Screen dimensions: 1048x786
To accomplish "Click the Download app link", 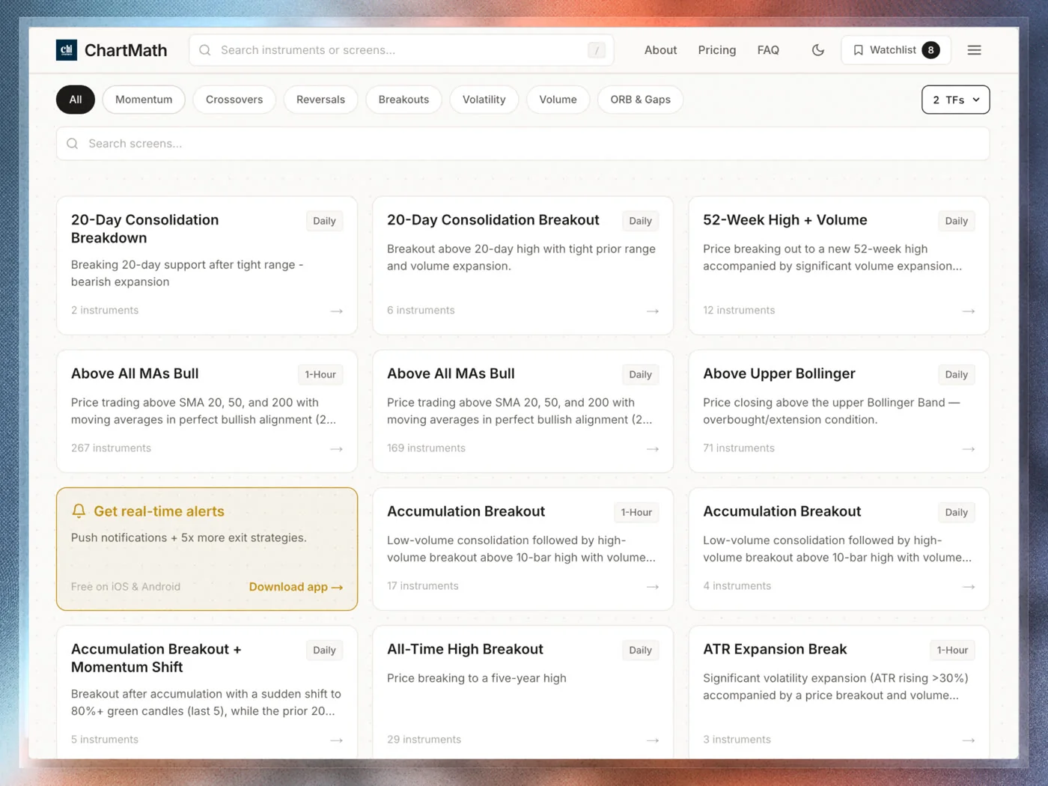I will coord(296,587).
